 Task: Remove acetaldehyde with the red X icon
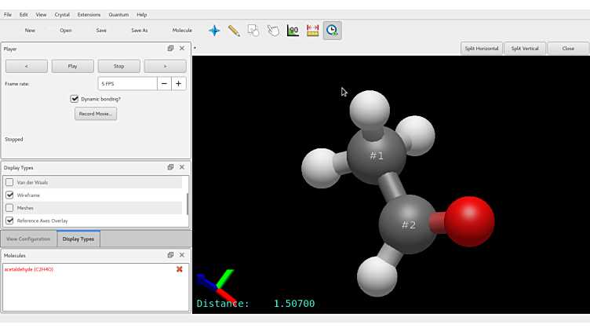tap(180, 269)
